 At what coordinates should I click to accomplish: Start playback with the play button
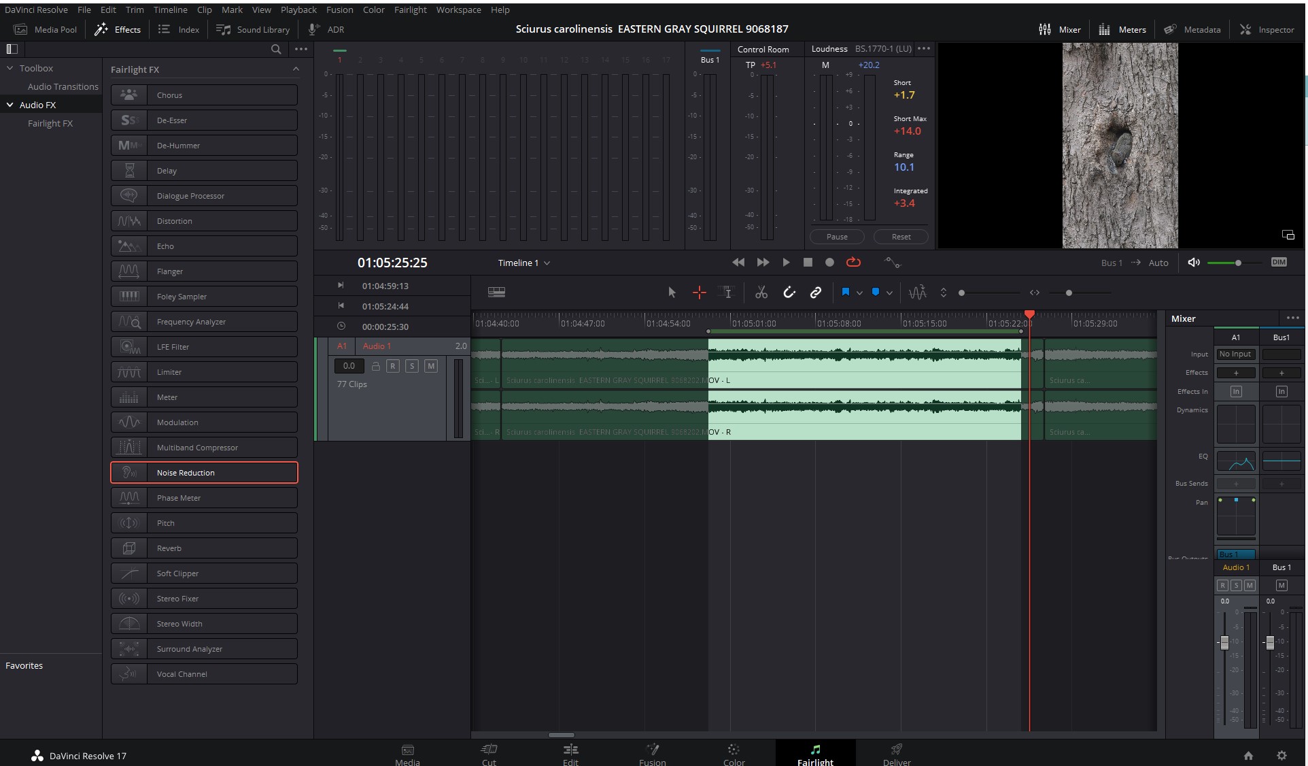pos(787,263)
